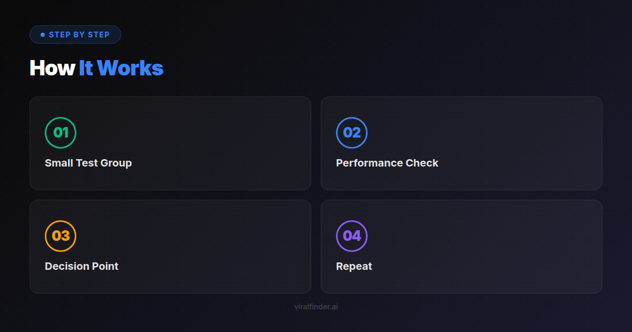This screenshot has height=332, width=632.
Task: Click blank right side of step 04 card
Action: pyautogui.click(x=527, y=247)
